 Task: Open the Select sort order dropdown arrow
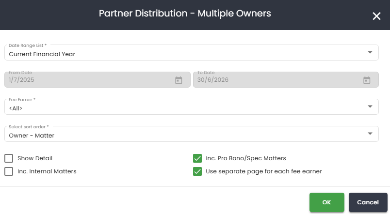(370, 134)
